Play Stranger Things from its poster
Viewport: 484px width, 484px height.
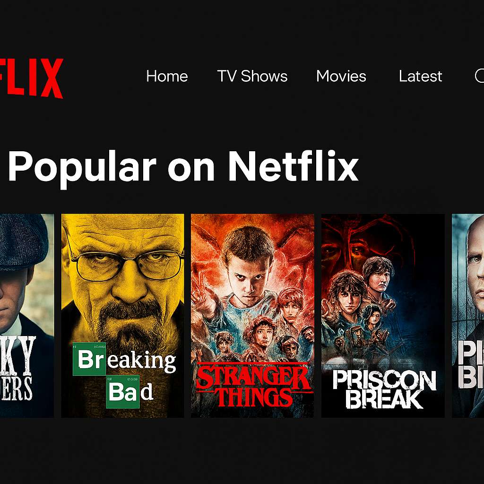[x=252, y=315]
